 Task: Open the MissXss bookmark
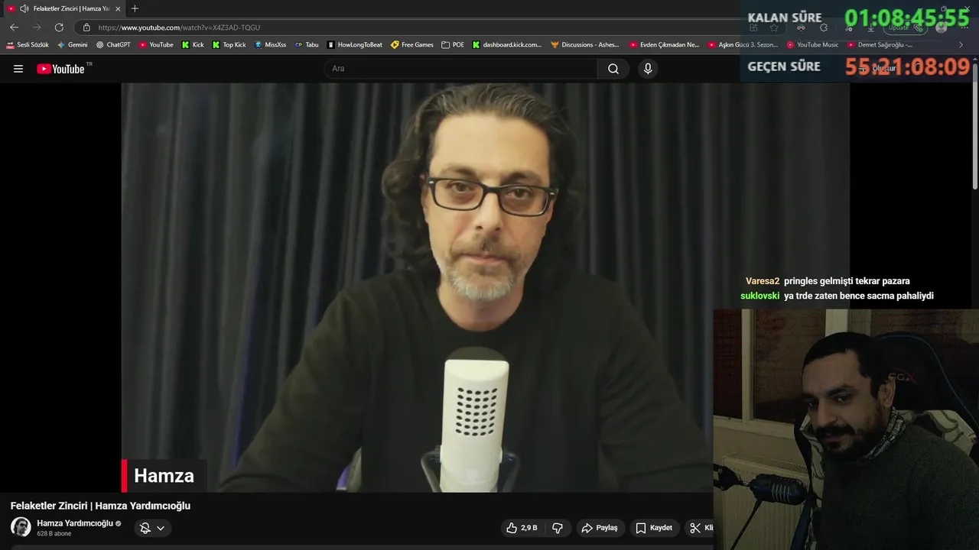tap(270, 45)
